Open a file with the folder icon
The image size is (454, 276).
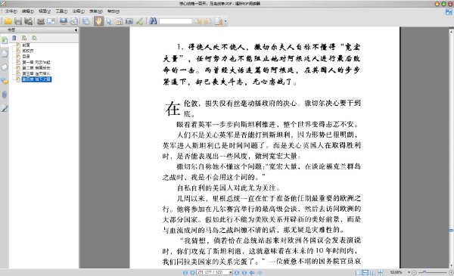pos(8,21)
